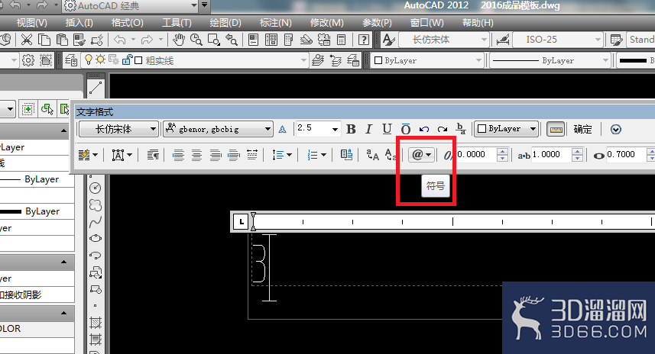The image size is (655, 354).
Task: Click the Cut scissors icon
Action: click(x=26, y=40)
